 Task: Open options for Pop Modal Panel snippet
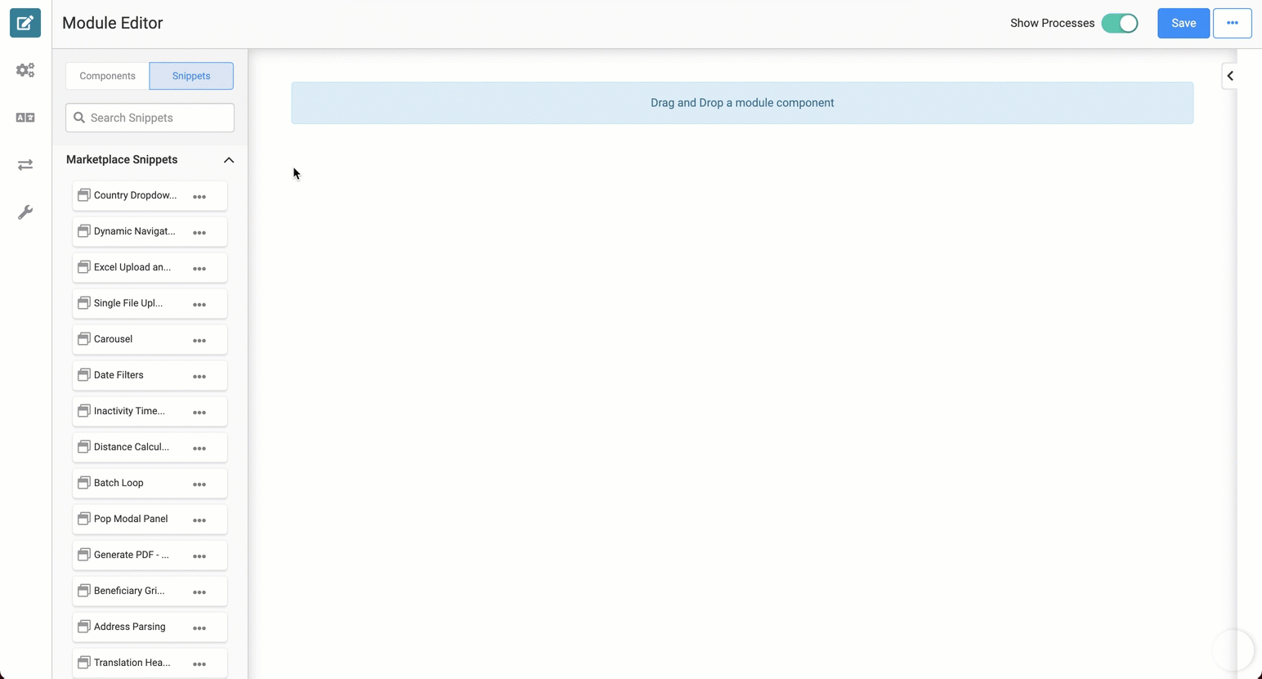click(x=199, y=520)
